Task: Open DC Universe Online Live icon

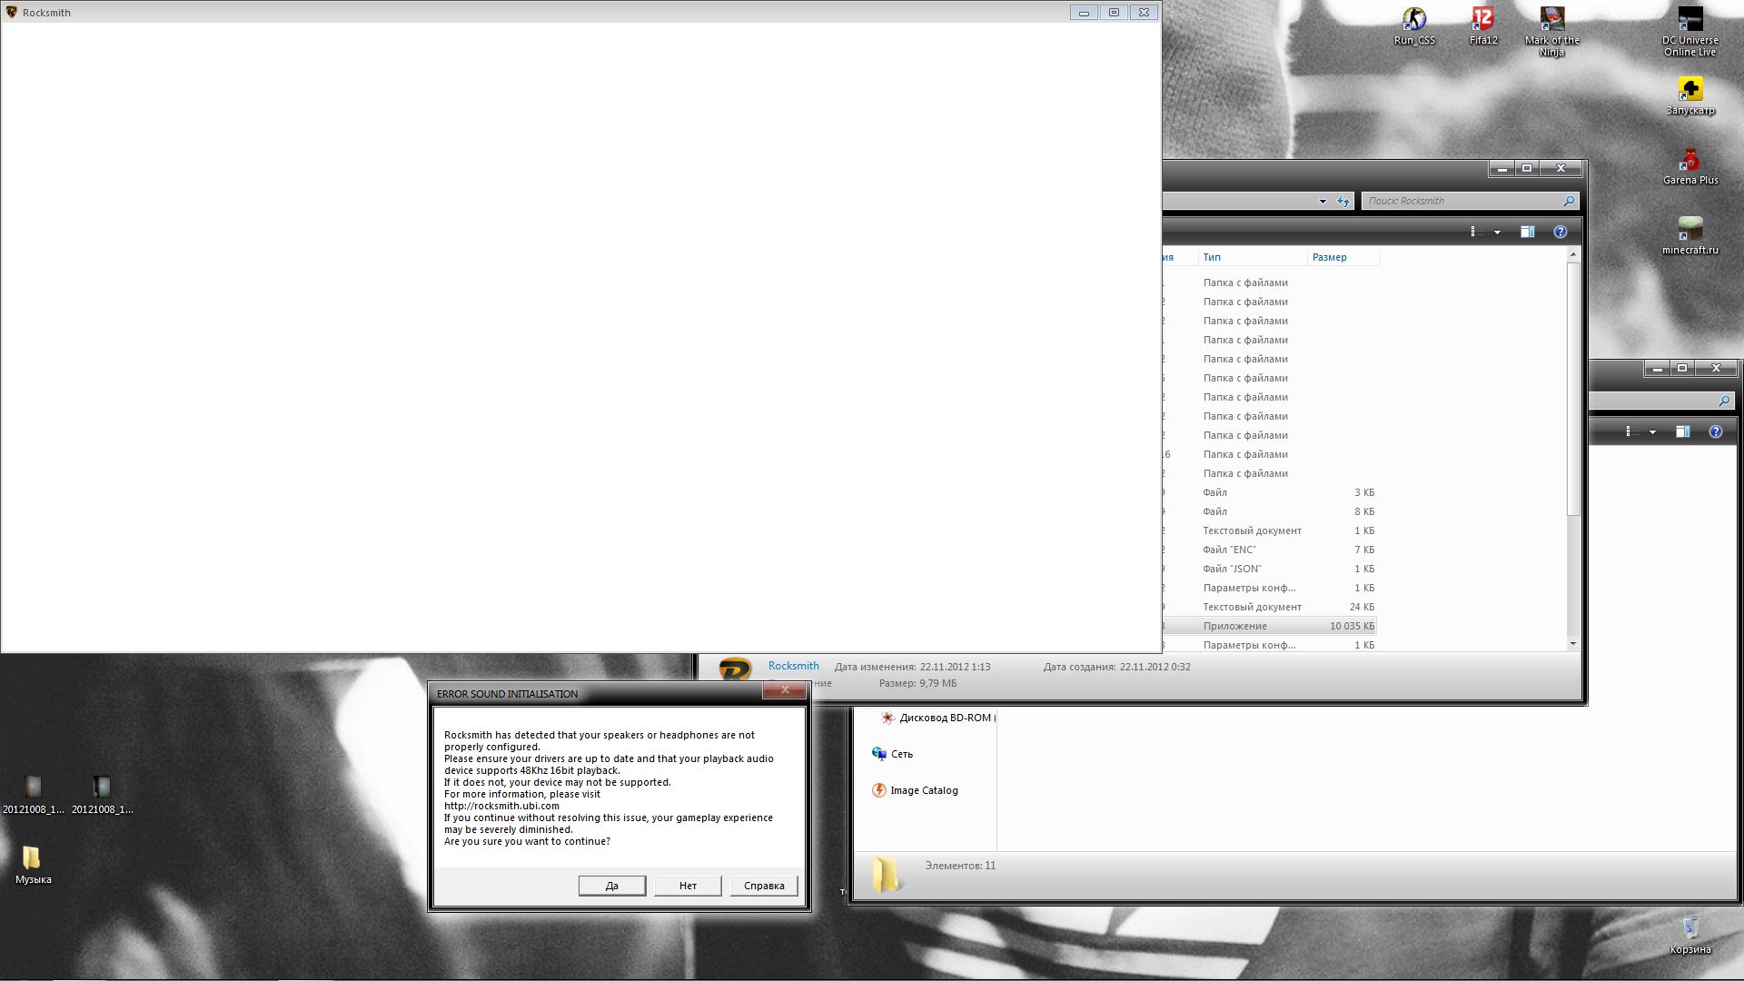Action: click(x=1689, y=20)
